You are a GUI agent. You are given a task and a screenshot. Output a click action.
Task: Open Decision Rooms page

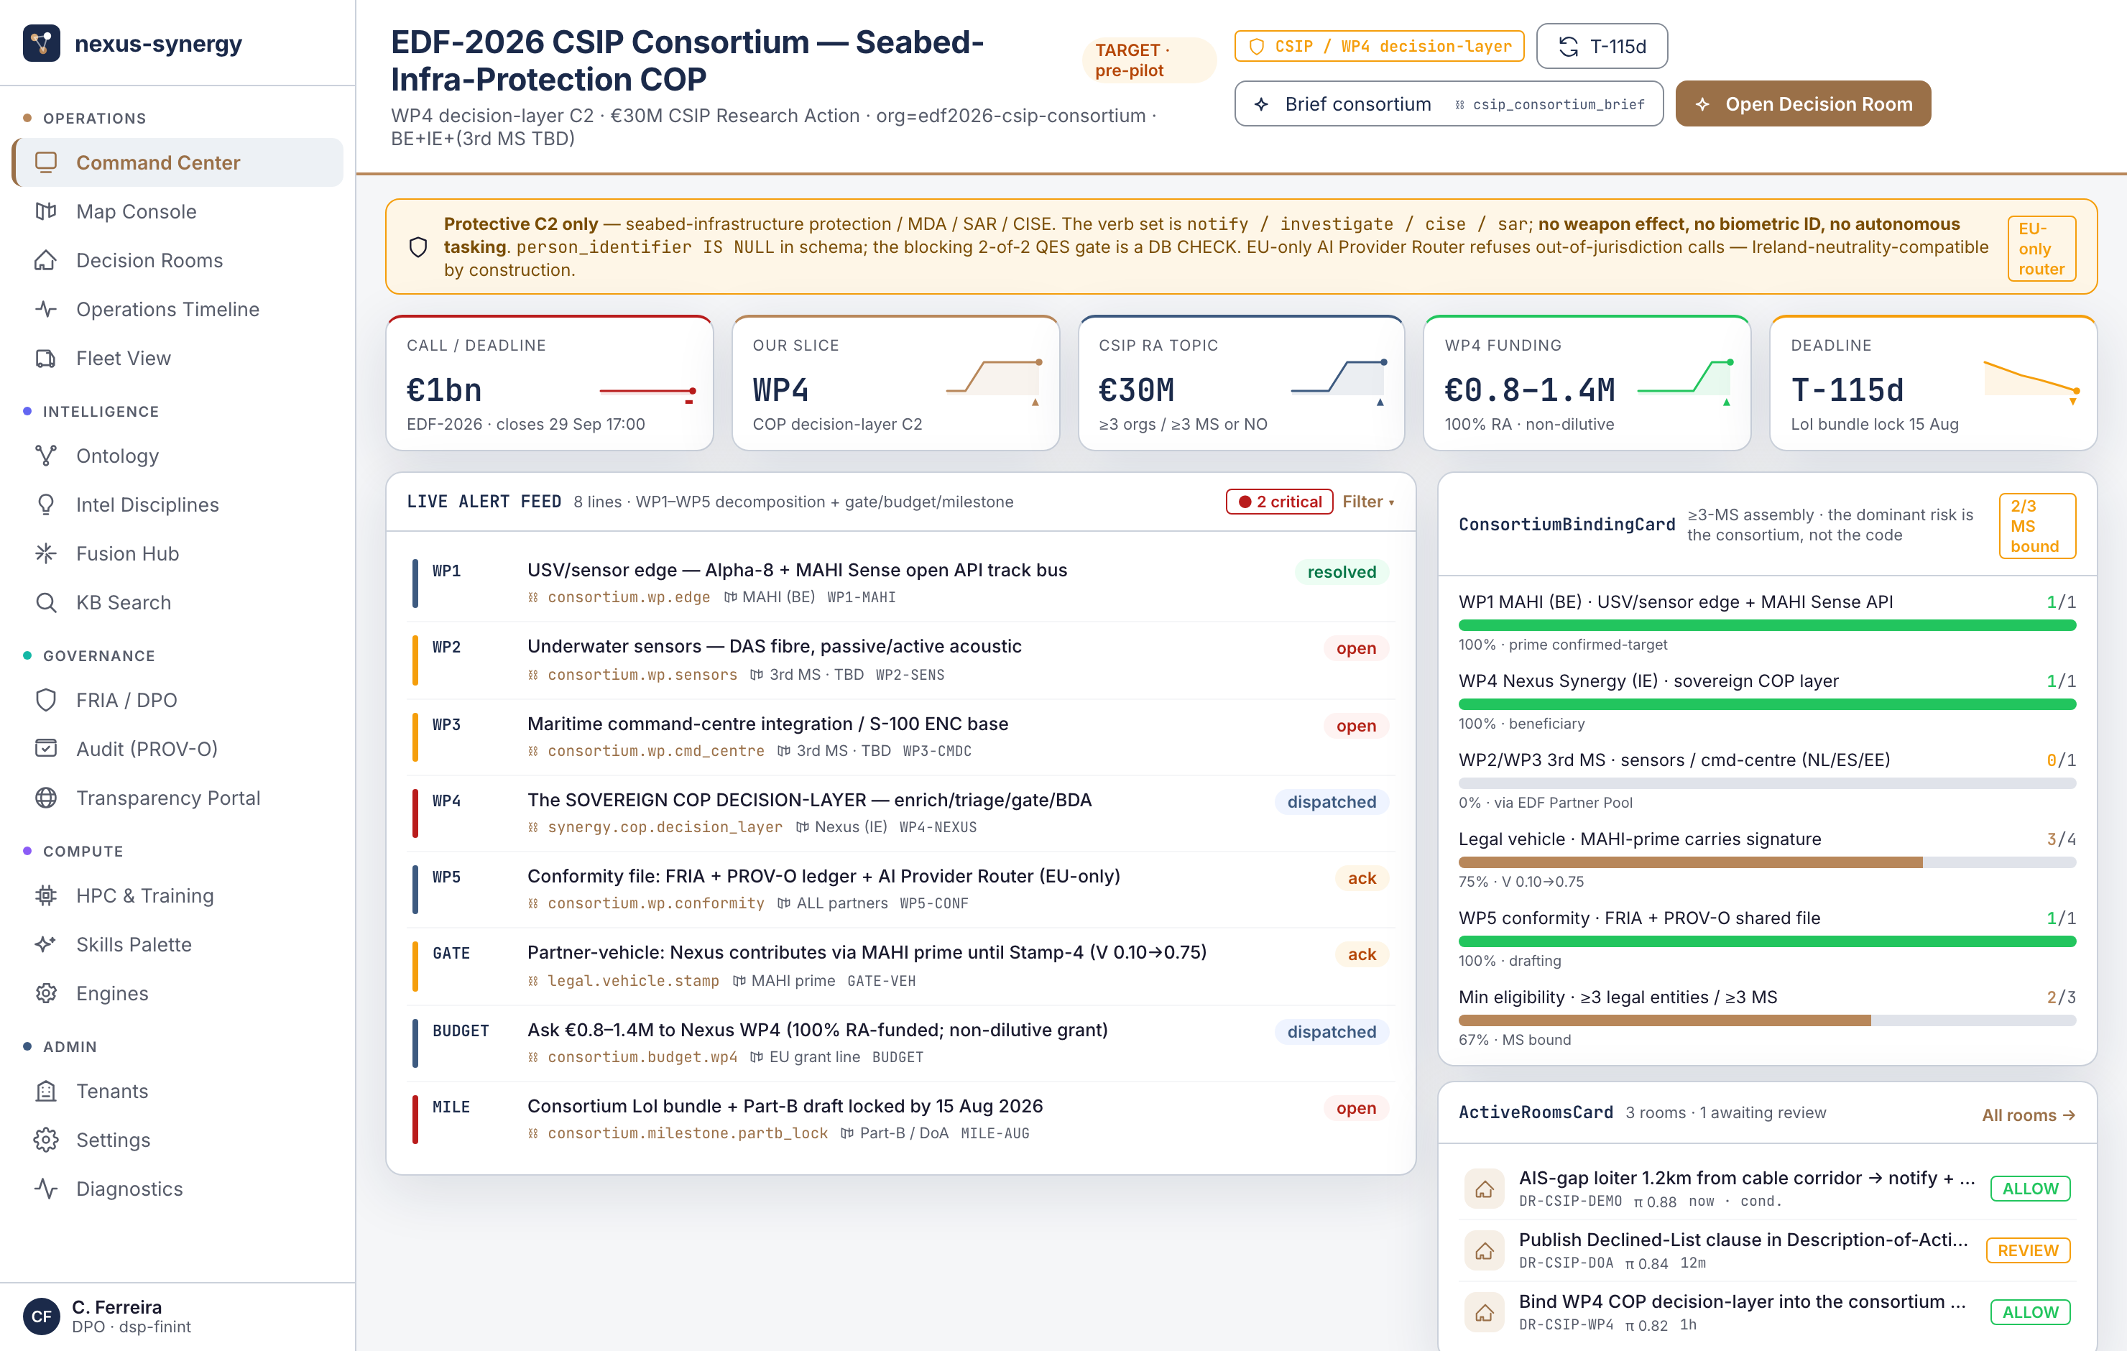(178, 259)
